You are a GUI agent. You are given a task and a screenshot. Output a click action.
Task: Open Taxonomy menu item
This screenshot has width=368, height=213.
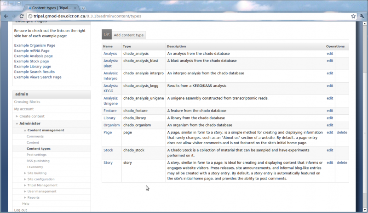[35, 167]
